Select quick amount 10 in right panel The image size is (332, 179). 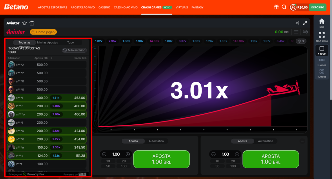(x=217, y=161)
